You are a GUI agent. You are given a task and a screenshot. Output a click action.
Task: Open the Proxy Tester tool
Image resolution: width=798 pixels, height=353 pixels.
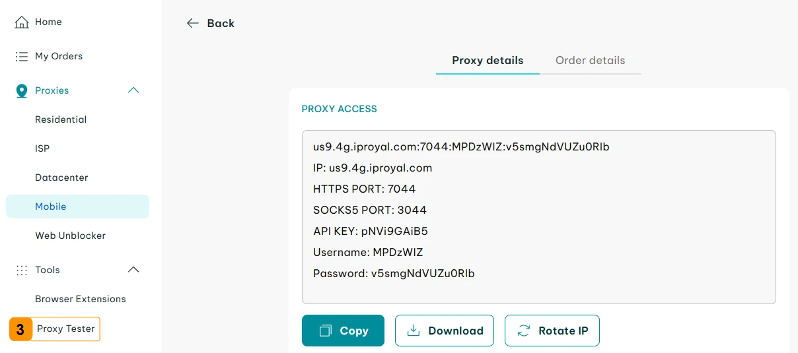[x=65, y=329]
